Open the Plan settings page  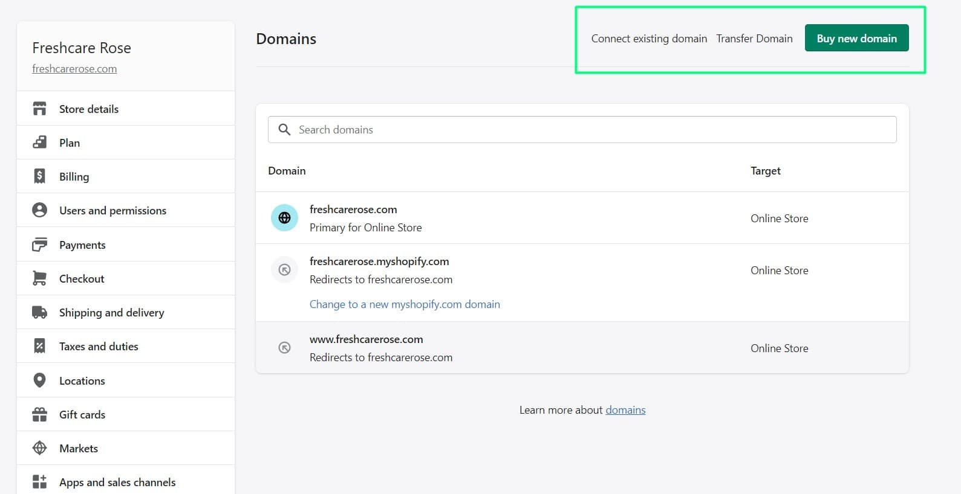[126, 143]
